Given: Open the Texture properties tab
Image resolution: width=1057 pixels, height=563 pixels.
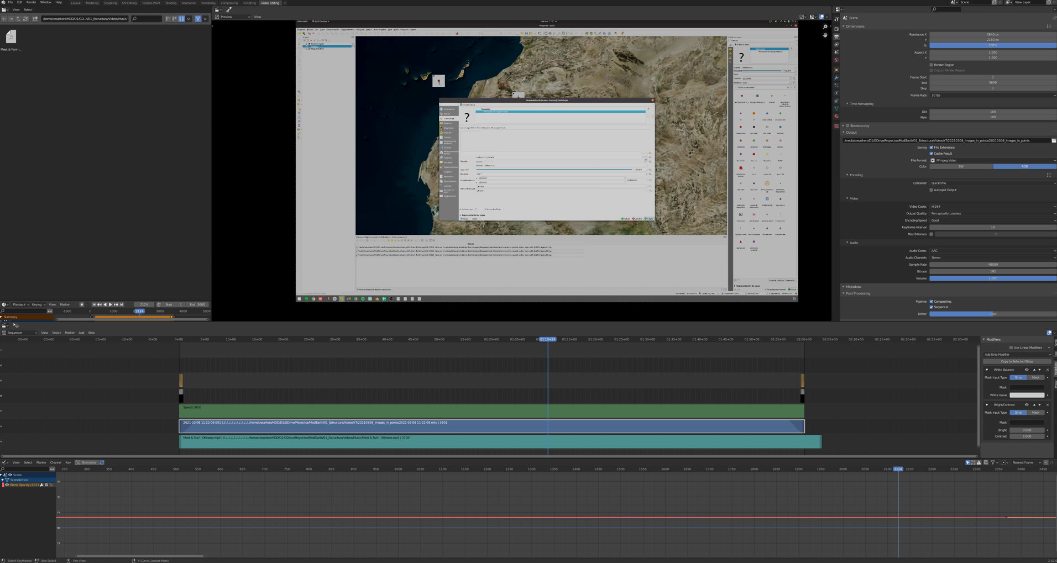Looking at the screenshot, I should click(836, 126).
